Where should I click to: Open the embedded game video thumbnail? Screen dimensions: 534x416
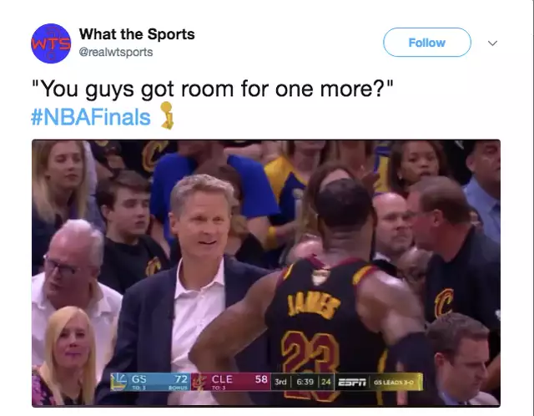266,273
